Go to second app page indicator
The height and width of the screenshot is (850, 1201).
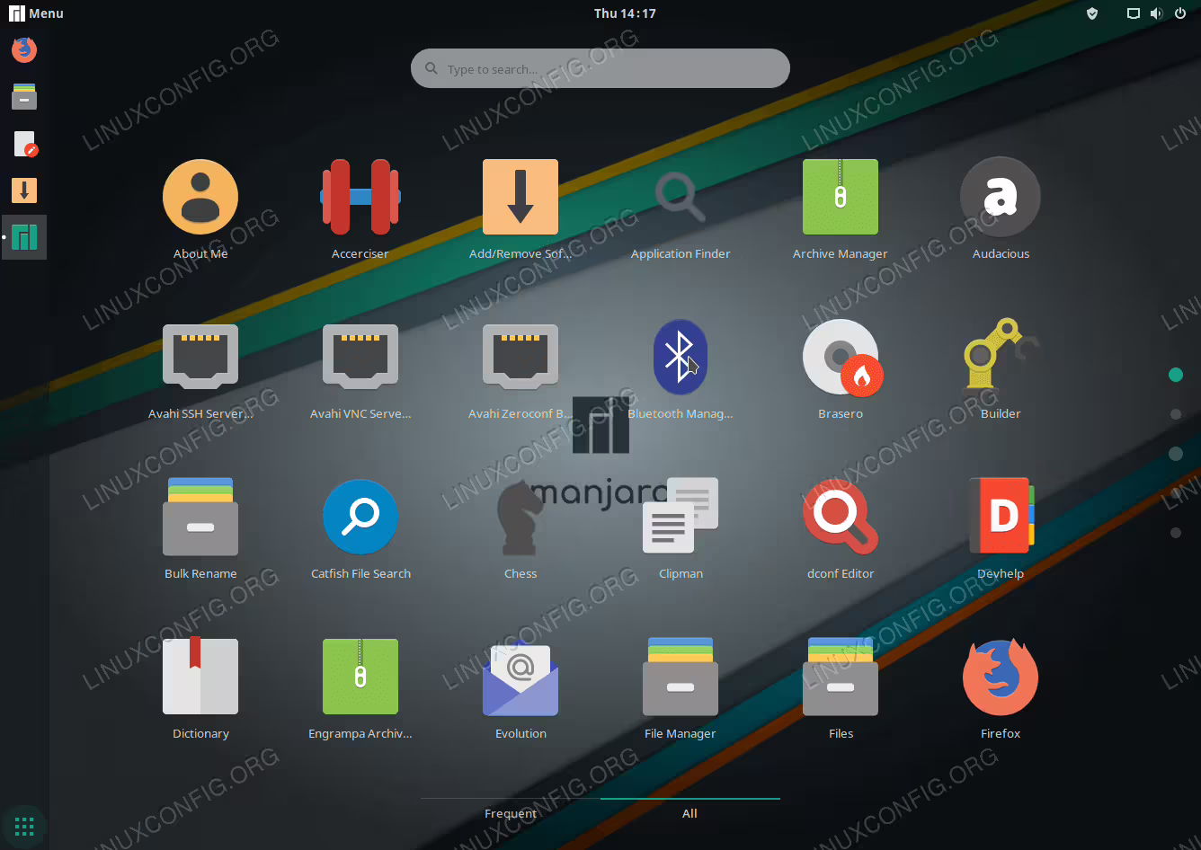pyautogui.click(x=1176, y=414)
